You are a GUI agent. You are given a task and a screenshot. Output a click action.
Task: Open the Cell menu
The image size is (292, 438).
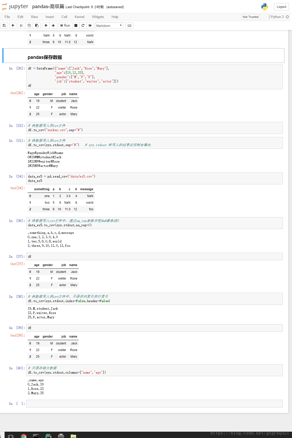(64, 17)
